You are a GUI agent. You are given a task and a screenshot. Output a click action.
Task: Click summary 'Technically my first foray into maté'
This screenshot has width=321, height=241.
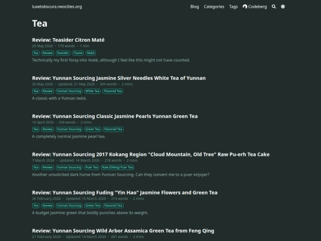111,60
